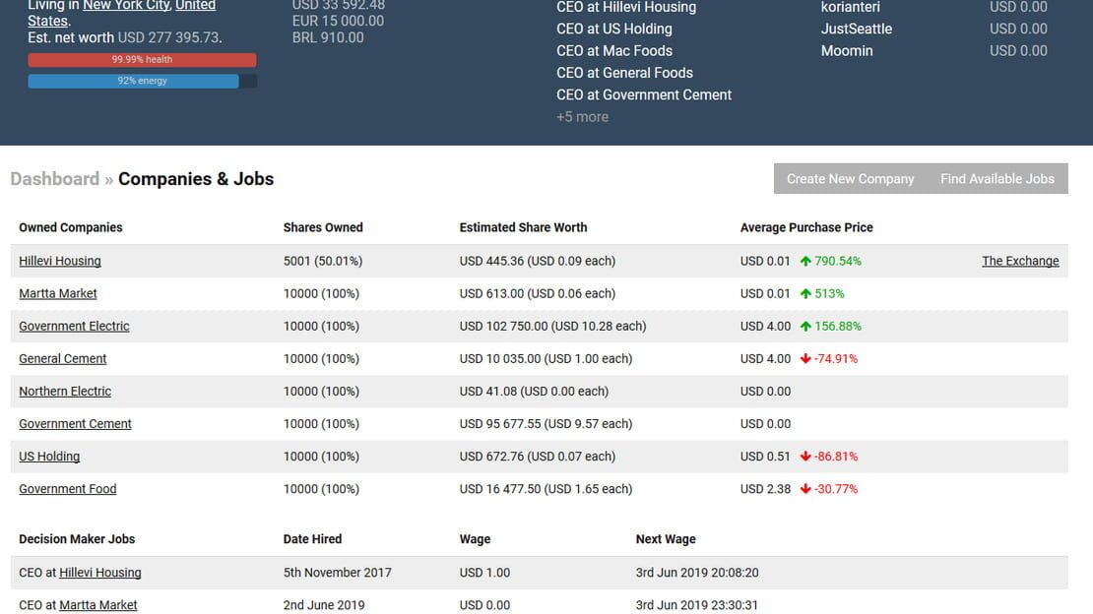Image resolution: width=1093 pixels, height=614 pixels.
Task: Click the Moomin name in the header
Action: point(847,51)
